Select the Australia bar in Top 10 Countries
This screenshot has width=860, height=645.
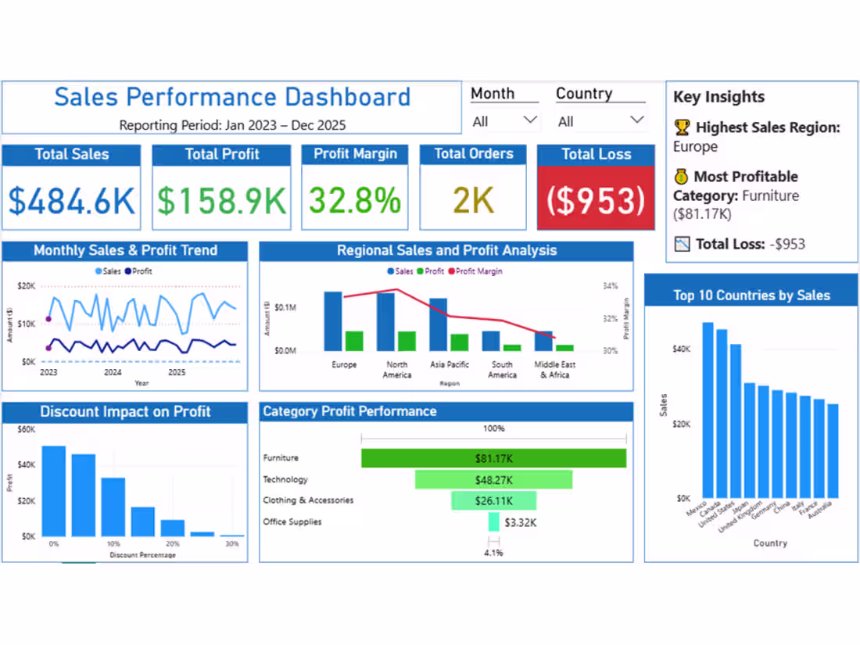coord(833,451)
